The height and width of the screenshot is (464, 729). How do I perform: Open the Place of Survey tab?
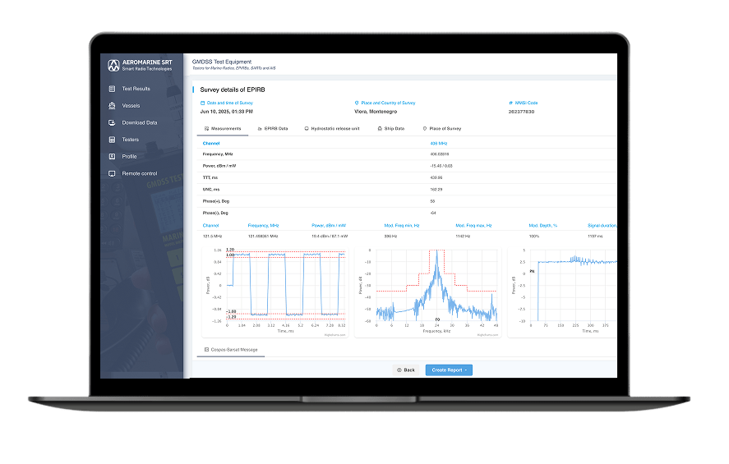click(x=441, y=129)
